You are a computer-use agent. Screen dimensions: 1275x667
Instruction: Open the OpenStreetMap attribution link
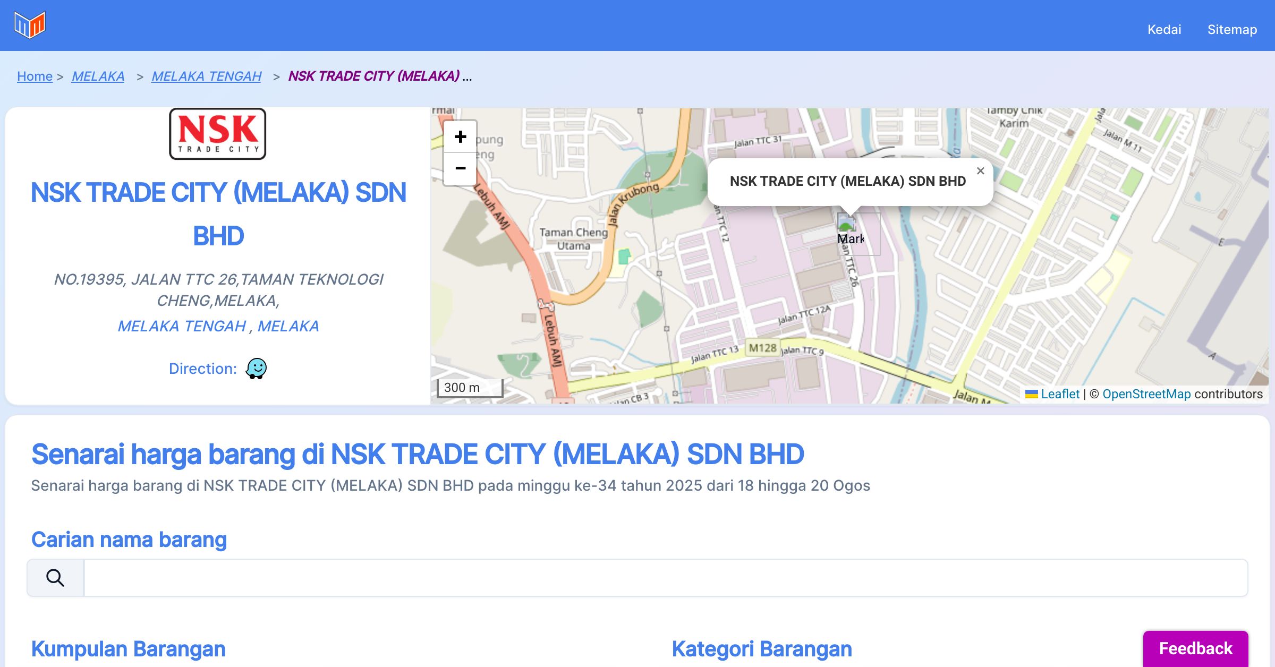tap(1146, 394)
